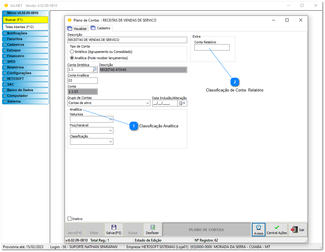Image resolution: width=325 pixels, height=252 pixels.
Task: Select the Analítica account type radio button
Action: coord(72,58)
